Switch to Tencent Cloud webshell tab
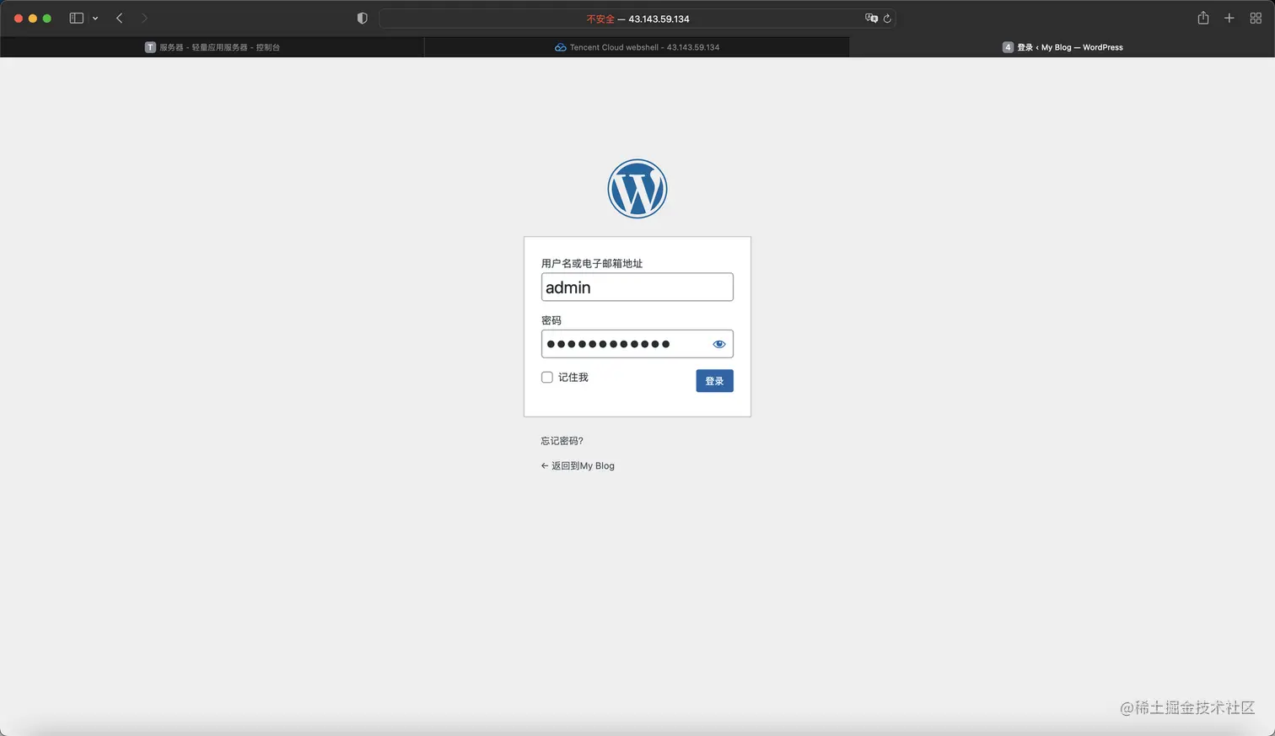Screen dimensions: 1275x736 [637, 47]
